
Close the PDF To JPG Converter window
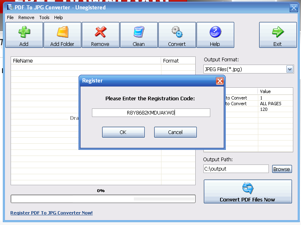coord(294,8)
